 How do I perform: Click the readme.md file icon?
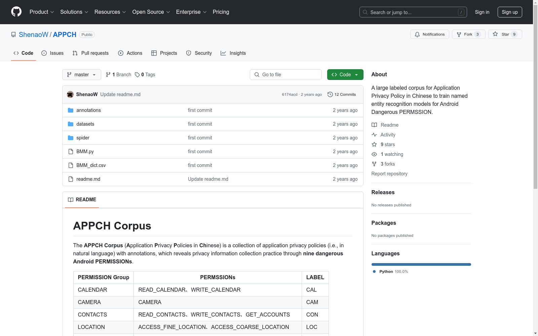tap(71, 179)
